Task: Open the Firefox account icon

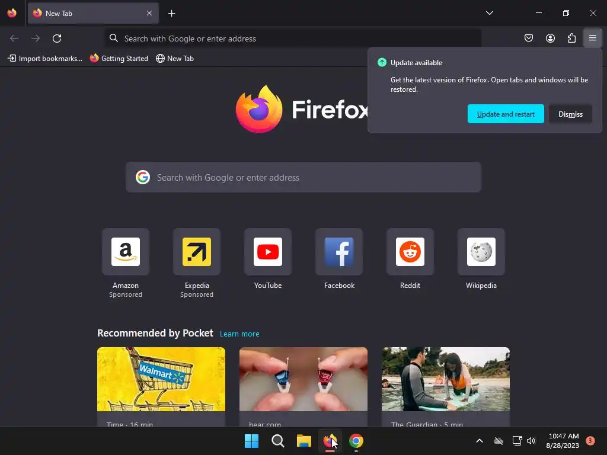Action: point(550,38)
